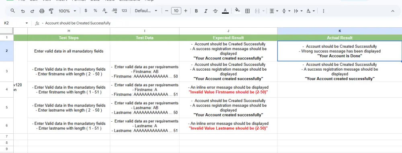This screenshot has width=402, height=153.
Task: Select Actual Result cell in row 3
Action: point(340,71)
